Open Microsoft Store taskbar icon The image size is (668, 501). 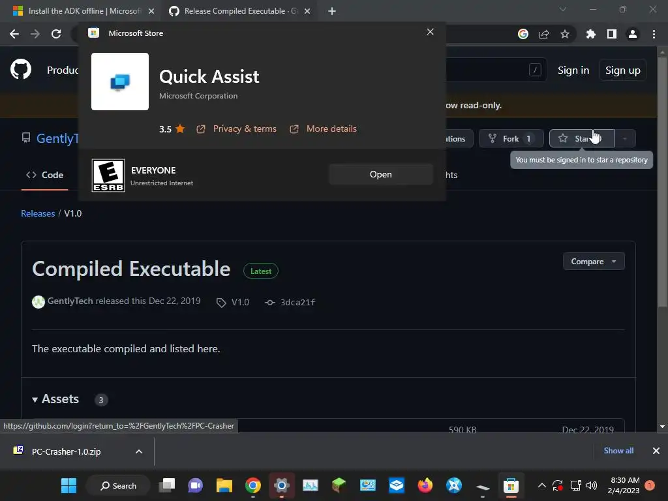(x=511, y=485)
